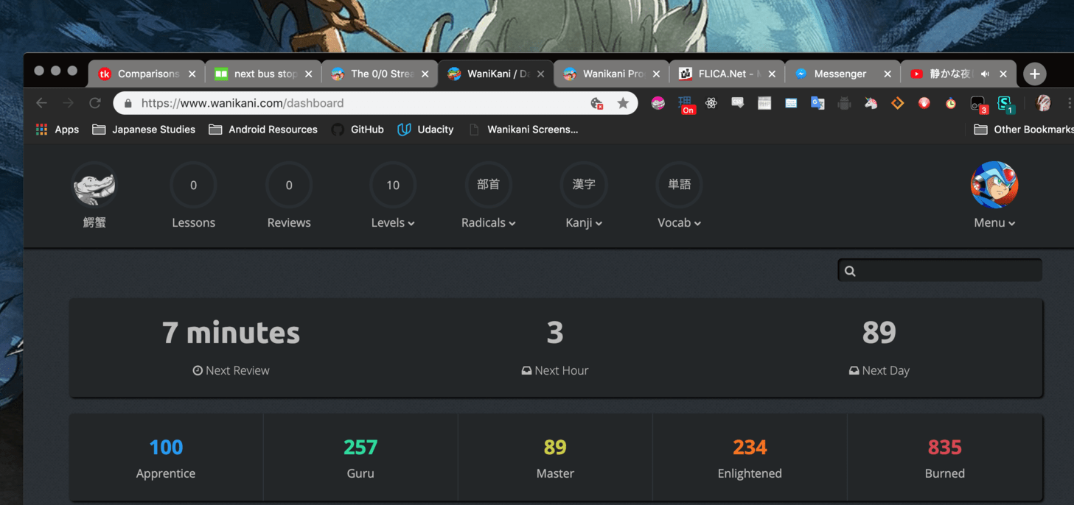Close the Comparisons tab
Viewport: 1074px width, 505px height.
point(192,74)
